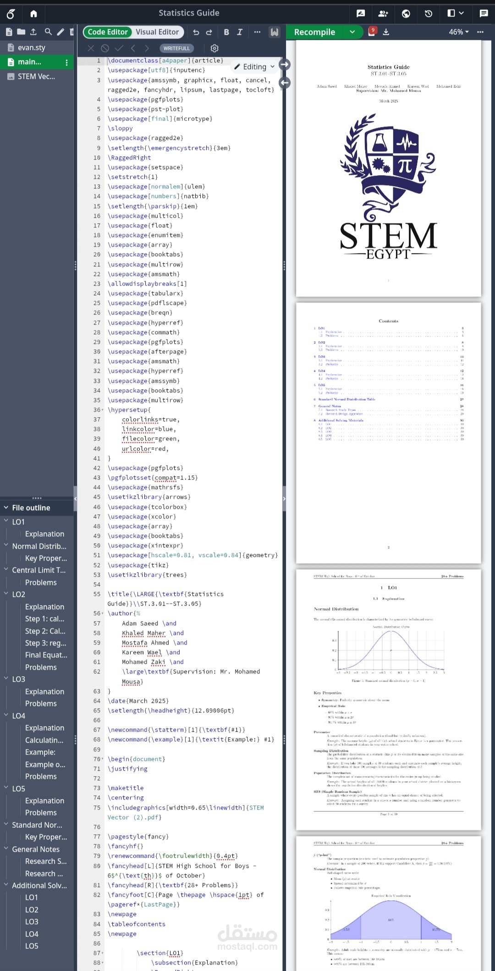The height and width of the screenshot is (971, 495).
Task: Open the Share project icon
Action: [383, 13]
